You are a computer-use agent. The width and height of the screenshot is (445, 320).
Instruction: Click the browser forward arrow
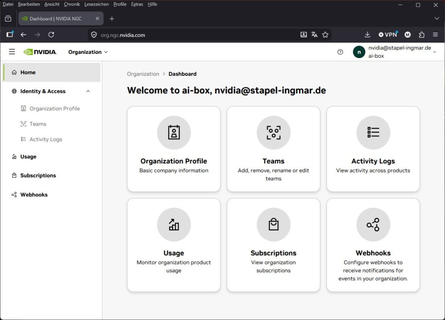click(37, 35)
